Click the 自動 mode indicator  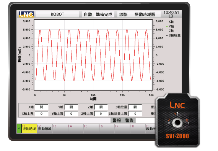88,14
